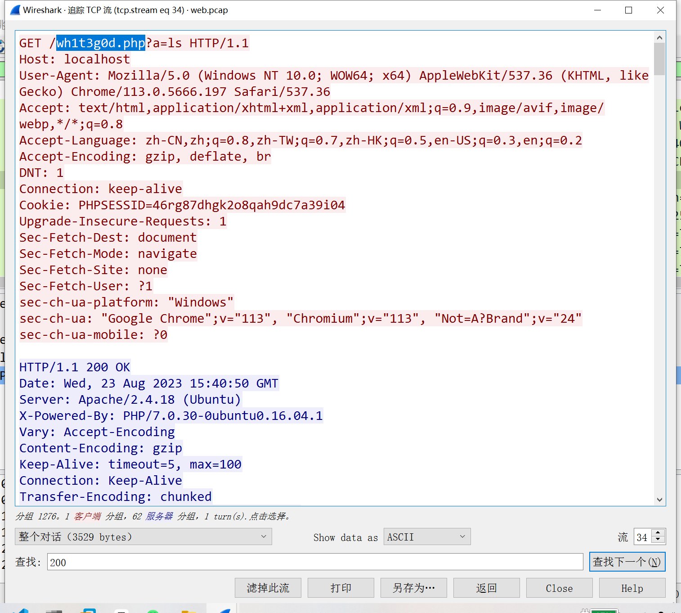
Task: Maximize the Wireshark follow stream window
Action: point(629,10)
